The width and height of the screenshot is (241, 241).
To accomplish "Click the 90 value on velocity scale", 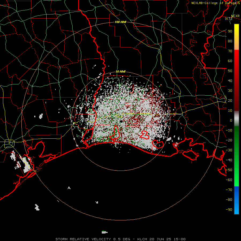I will click(230, 31).
